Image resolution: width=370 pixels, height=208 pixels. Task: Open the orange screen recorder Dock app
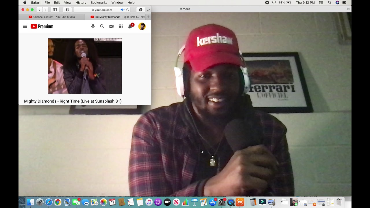coord(240,202)
